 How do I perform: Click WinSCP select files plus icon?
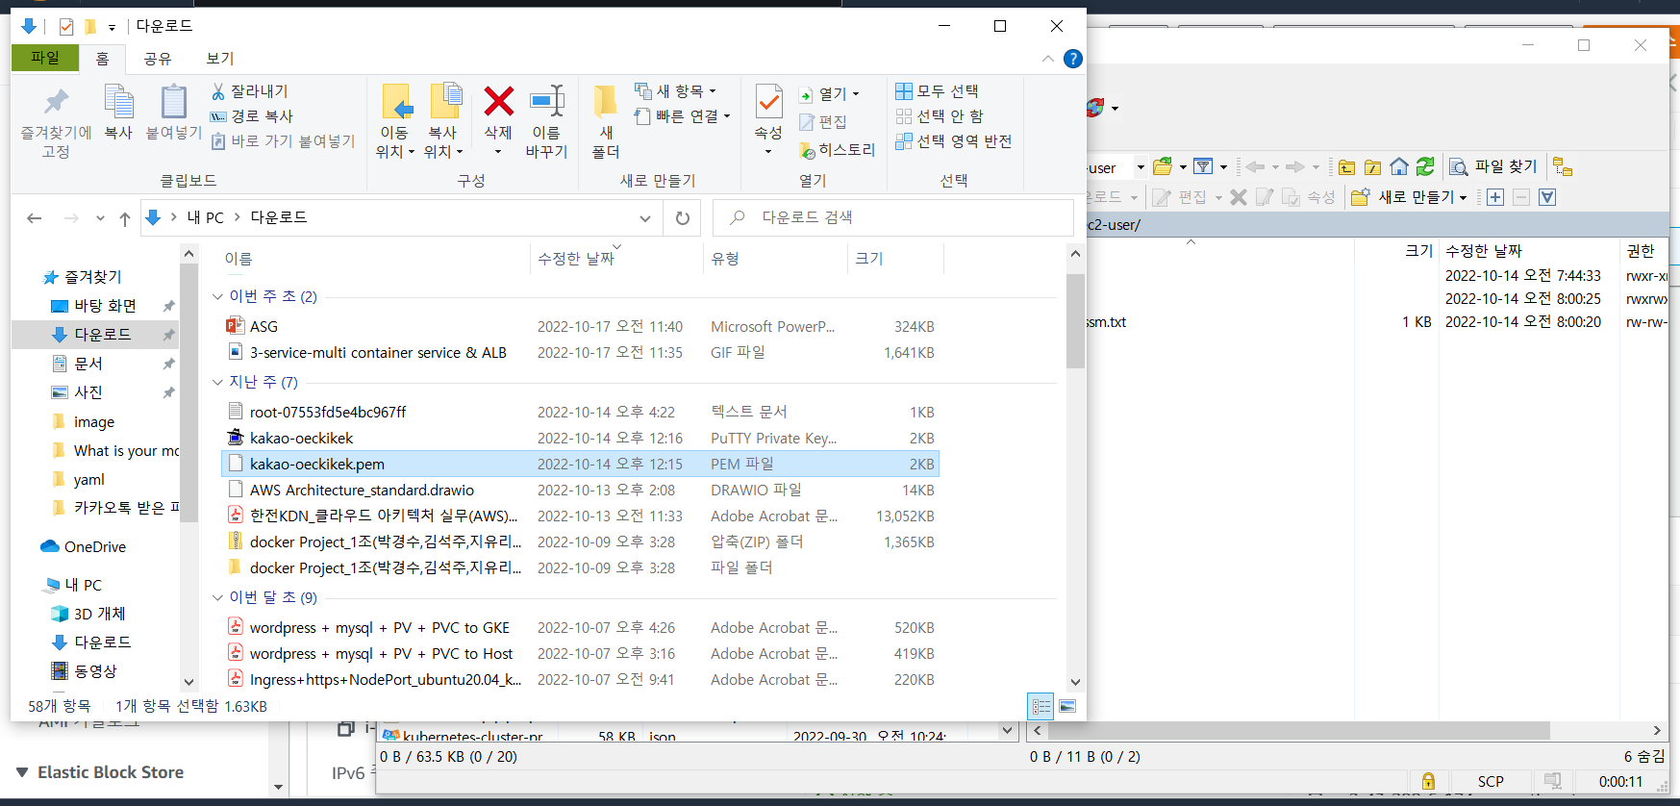(1495, 197)
